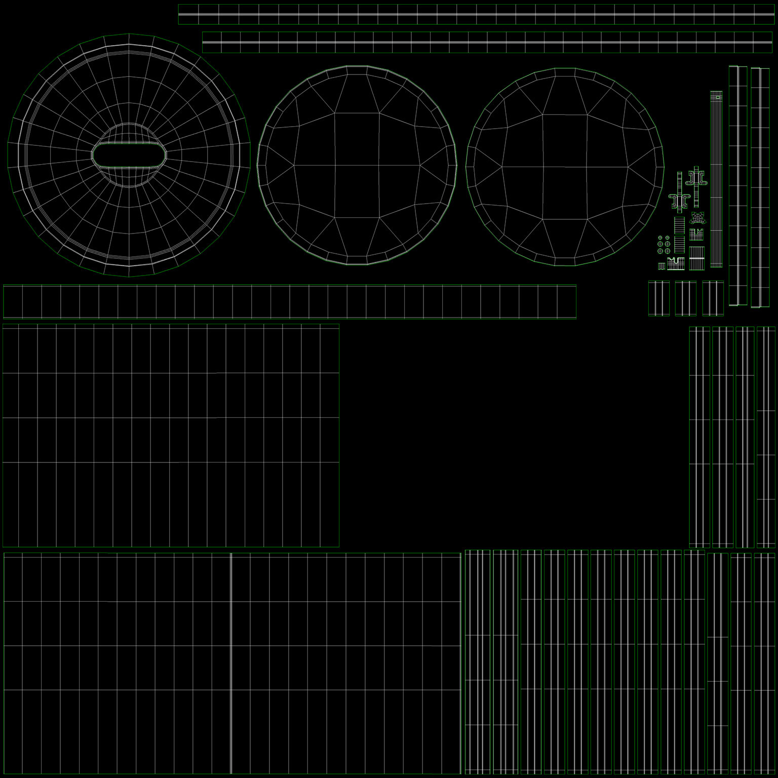
Task: Click the topmost long horizontal UV strip
Action: pos(476,15)
